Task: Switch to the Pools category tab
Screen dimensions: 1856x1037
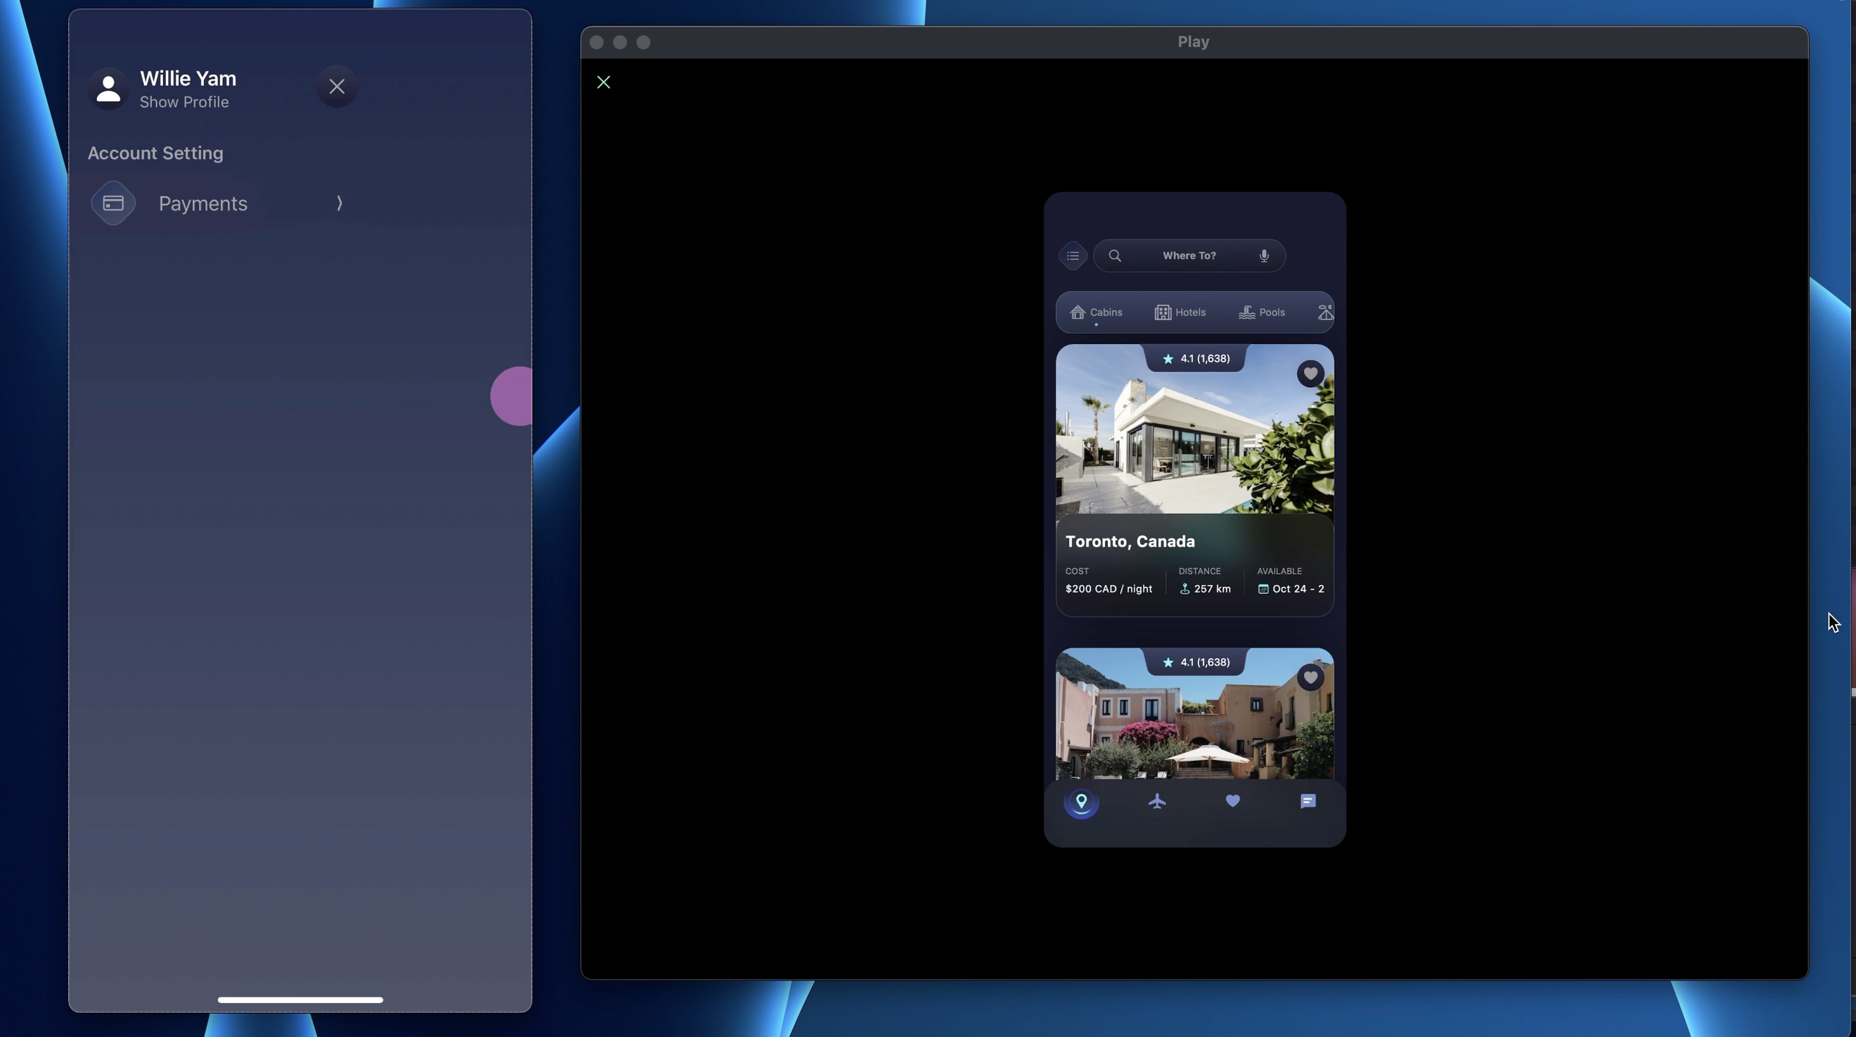Action: click(1262, 312)
